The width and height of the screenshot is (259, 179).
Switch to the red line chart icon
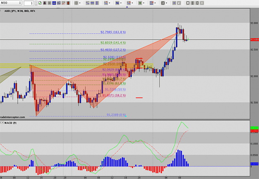click(63, 3)
